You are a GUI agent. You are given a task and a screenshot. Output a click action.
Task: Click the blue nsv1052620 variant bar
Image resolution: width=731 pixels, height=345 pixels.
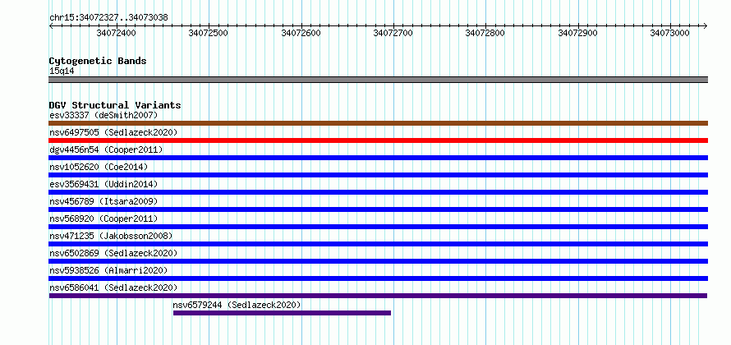[x=378, y=175]
